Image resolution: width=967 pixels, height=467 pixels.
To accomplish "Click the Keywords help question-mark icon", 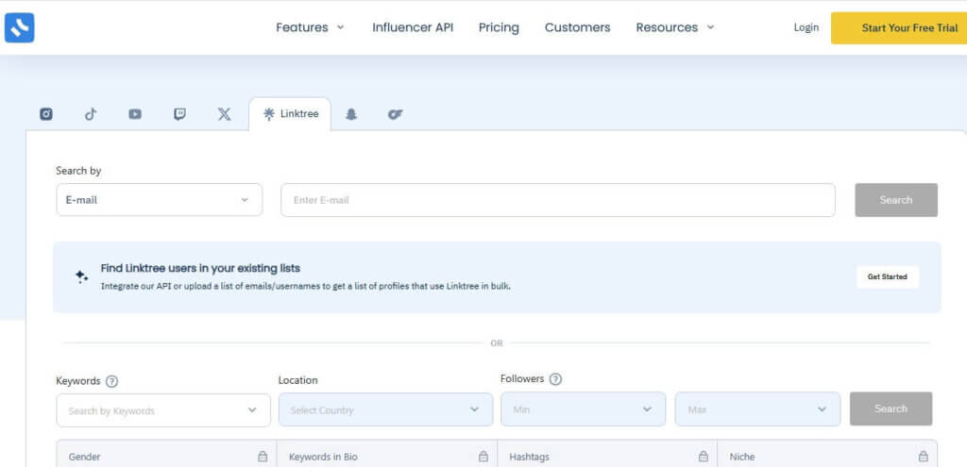I will [x=111, y=381].
